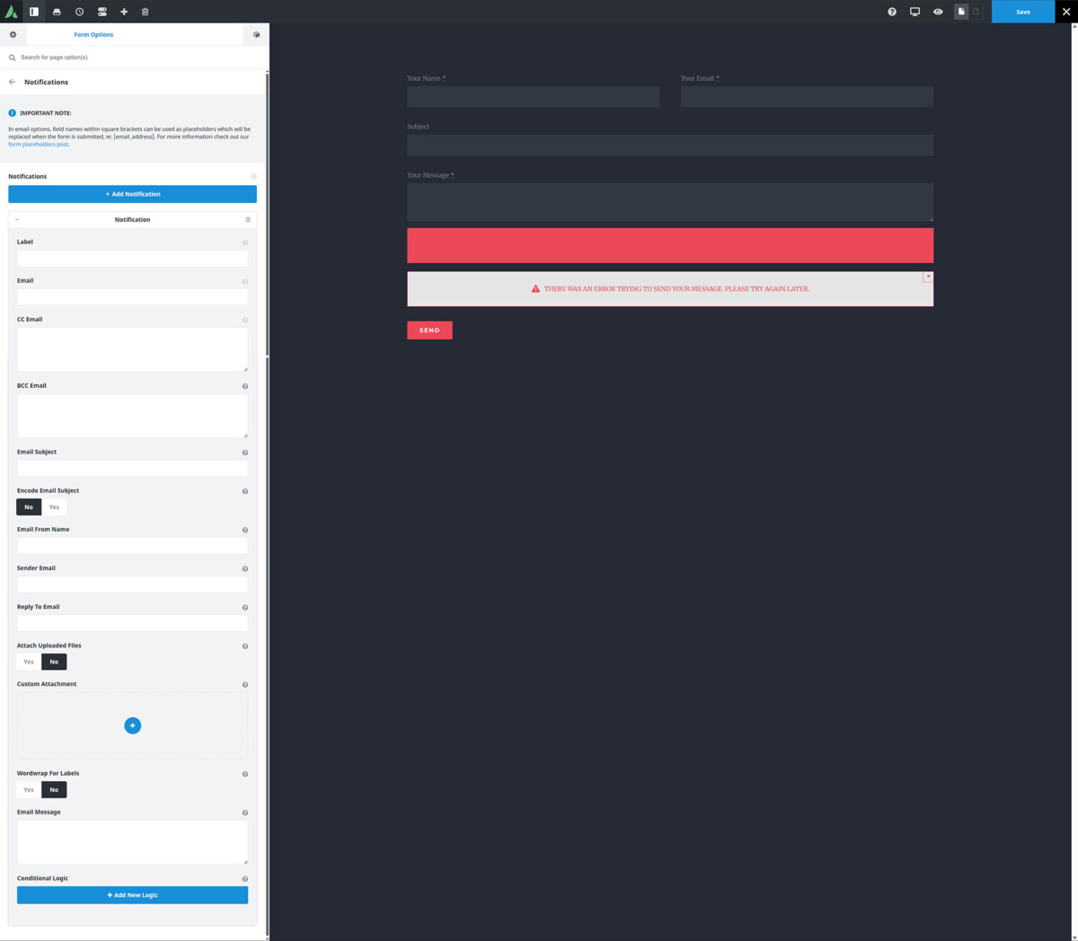Go back using the Notifications arrow
The width and height of the screenshot is (1078, 941).
tap(10, 82)
